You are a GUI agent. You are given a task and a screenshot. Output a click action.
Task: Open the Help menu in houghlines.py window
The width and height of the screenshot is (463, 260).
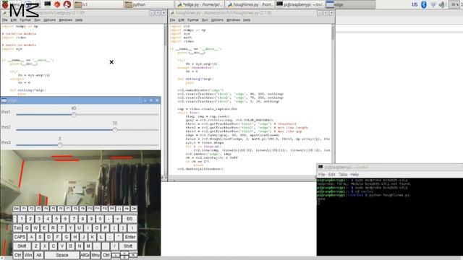click(247, 20)
